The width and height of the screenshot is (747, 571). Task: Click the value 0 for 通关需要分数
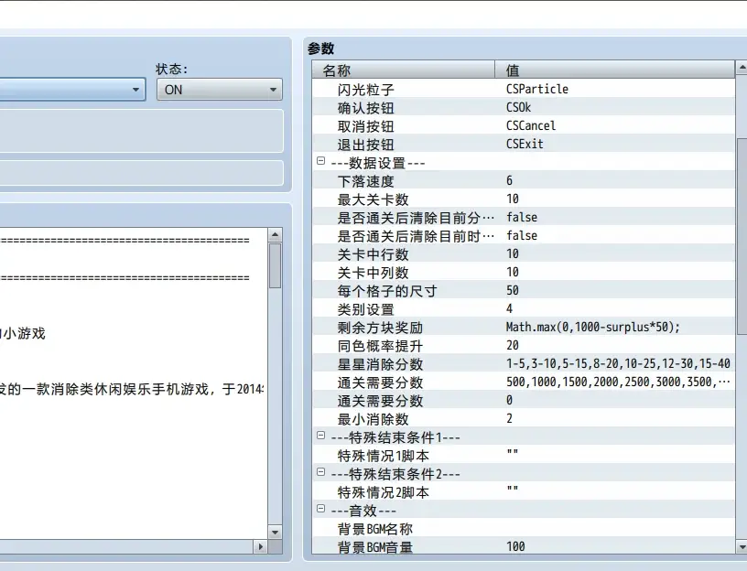pyautogui.click(x=509, y=400)
